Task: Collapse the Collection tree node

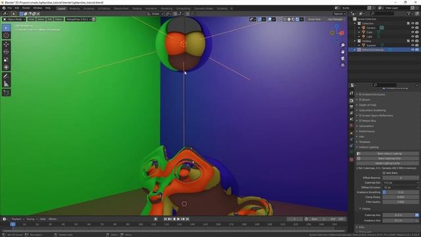Action: 355,24
